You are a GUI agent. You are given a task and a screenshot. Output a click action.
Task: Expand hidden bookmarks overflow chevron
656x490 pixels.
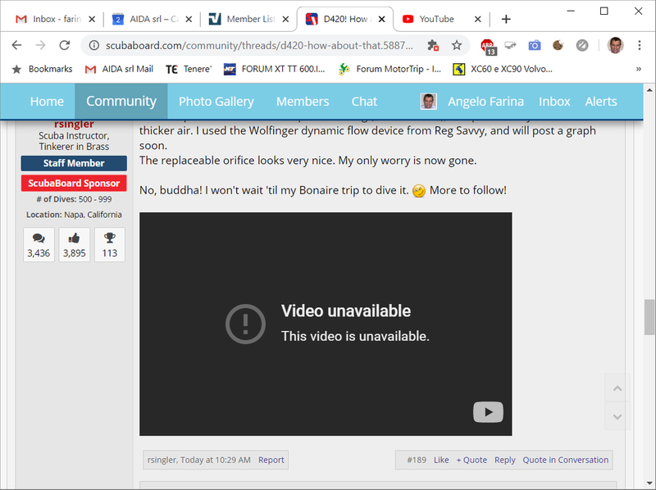pos(638,70)
